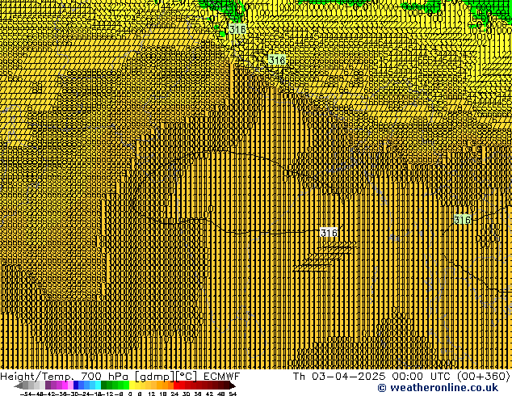Click the dark blue swatch in the temperature legend
The width and height of the screenshot is (512, 396).
pyautogui.click(x=76, y=385)
